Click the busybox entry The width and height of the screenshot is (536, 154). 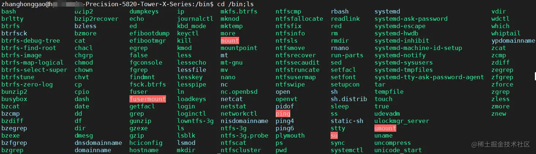tap(14, 99)
